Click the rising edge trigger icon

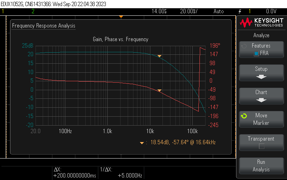(240, 11)
